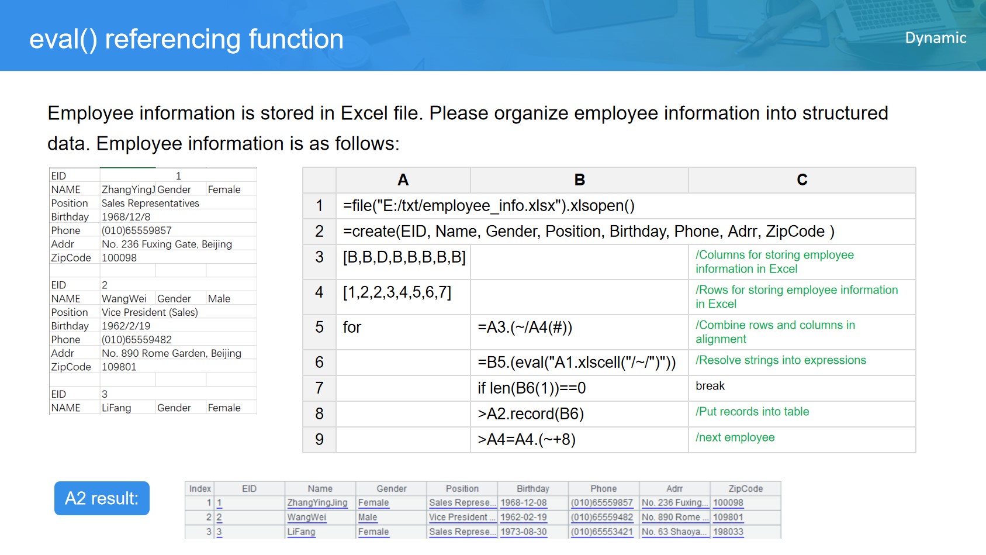Click the 'ZipCode' column header in the result table
The image size is (986, 555).
pos(745,489)
